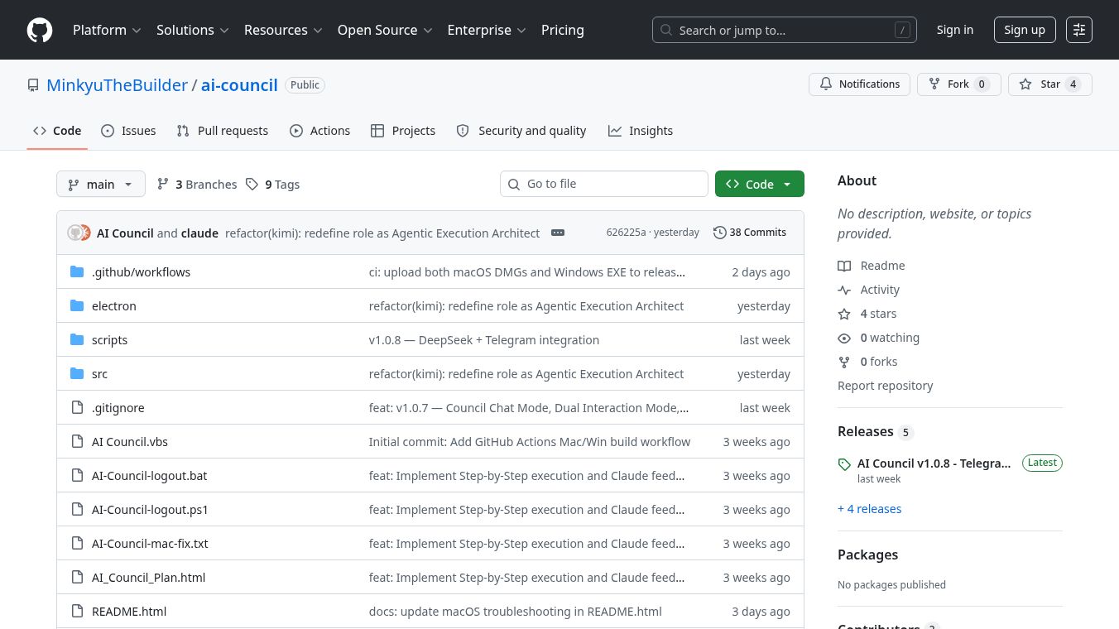Expand the Solutions menu
This screenshot has height=629, width=1119.
pos(195,30)
